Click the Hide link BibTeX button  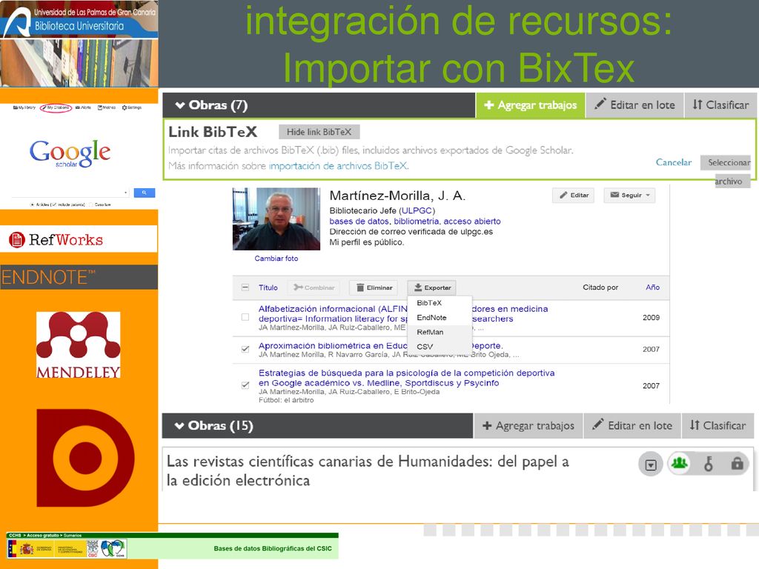coord(319,132)
